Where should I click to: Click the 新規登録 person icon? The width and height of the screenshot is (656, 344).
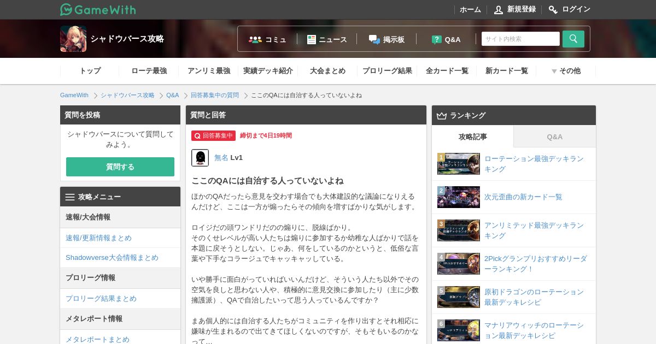(499, 9)
